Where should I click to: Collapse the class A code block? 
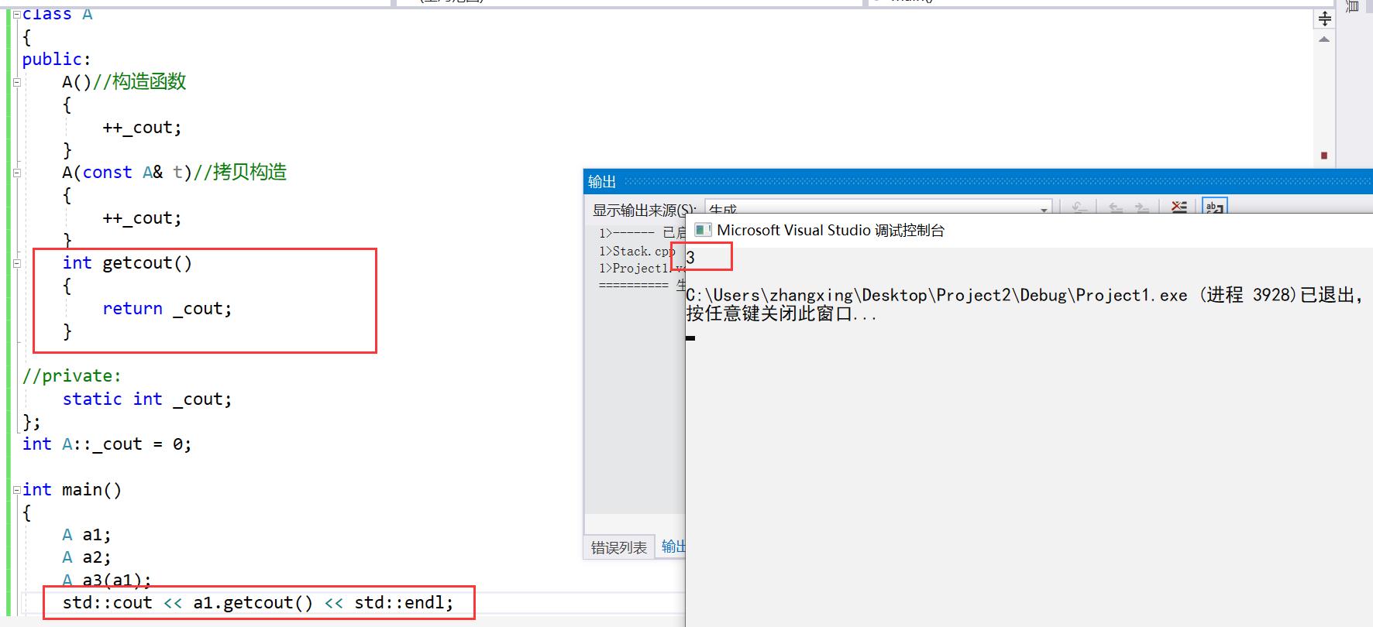click(16, 14)
